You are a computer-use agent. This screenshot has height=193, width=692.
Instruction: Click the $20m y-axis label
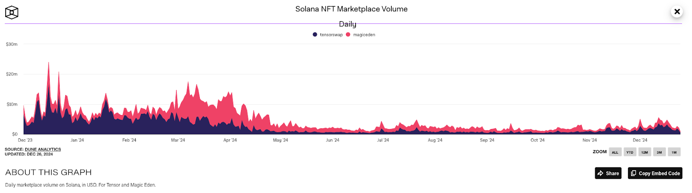coord(12,74)
